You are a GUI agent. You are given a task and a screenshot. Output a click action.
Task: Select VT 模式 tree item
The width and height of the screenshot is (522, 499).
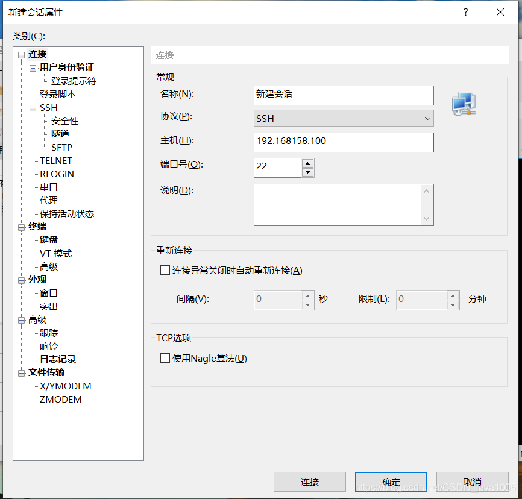pos(55,253)
